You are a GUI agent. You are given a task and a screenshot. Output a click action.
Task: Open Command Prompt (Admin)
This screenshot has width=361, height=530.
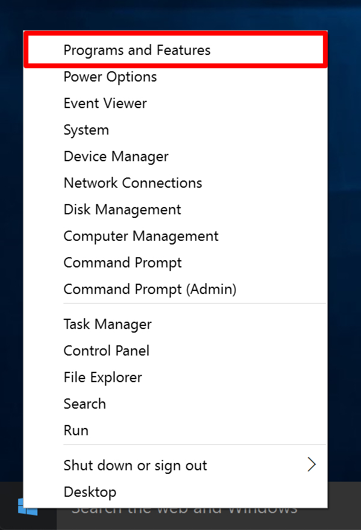tap(176, 289)
